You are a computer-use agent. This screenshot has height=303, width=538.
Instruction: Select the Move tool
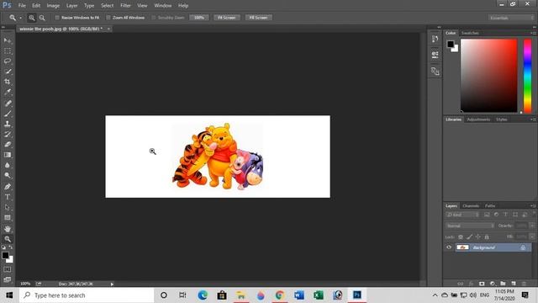pyautogui.click(x=8, y=40)
